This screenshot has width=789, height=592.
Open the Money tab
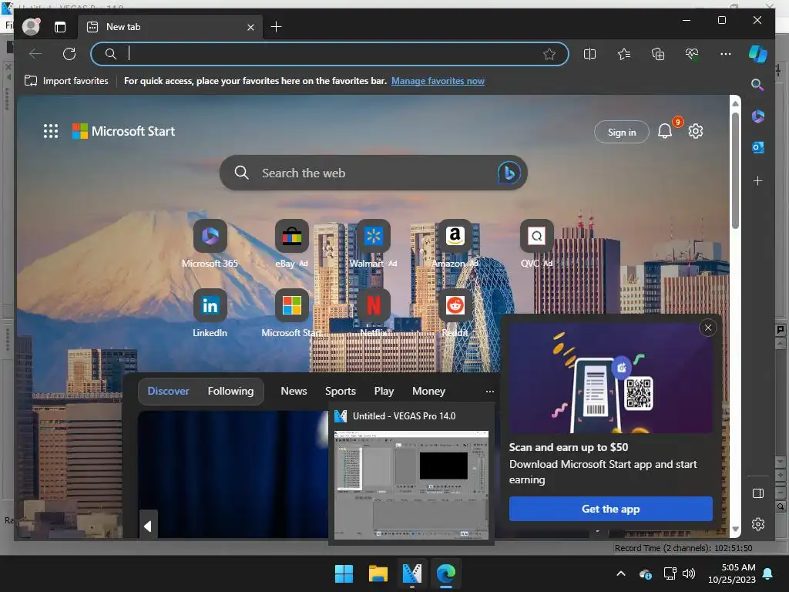click(x=428, y=391)
